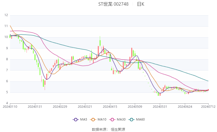The width and height of the screenshot is (217, 132).
Task: Select the 20240531 date axis label
Action: pos(160,107)
